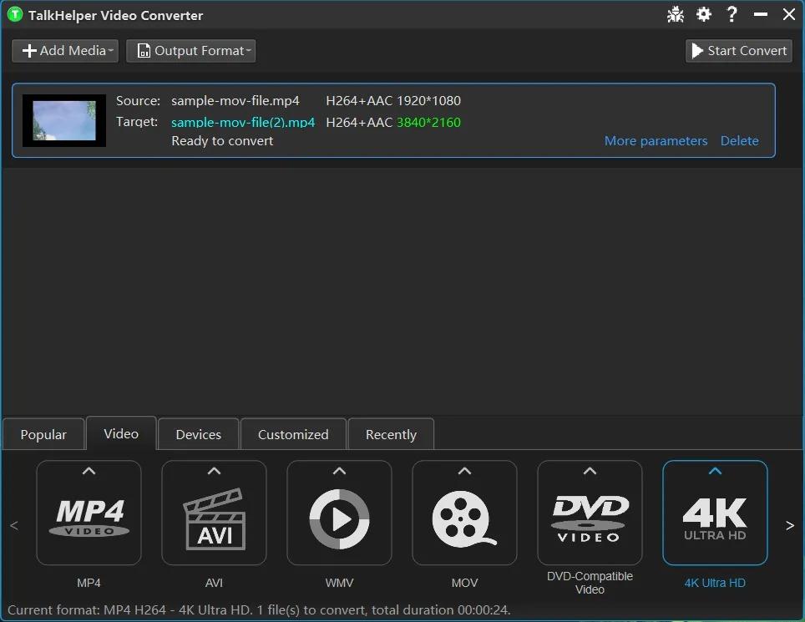Click the video thumbnail preview
Image resolution: width=805 pixels, height=622 pixels.
(64, 120)
